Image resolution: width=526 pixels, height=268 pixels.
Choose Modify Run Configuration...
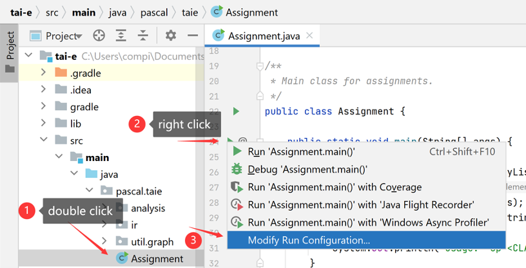pos(366,240)
